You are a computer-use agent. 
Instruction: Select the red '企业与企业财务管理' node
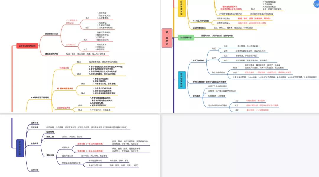[27, 46]
